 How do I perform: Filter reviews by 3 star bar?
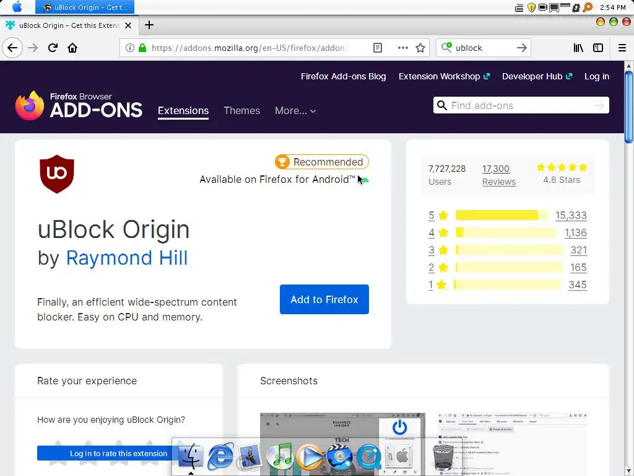point(509,250)
